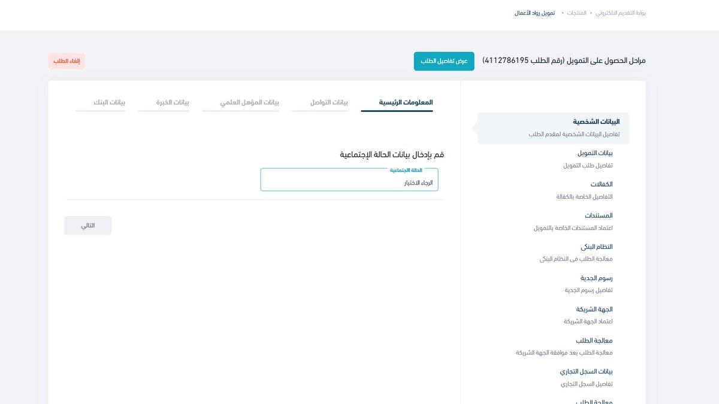Viewport: 719px width, 404px height.
Task: Open the الحالة الإجتماعية selection dropdown
Action: pos(349,180)
